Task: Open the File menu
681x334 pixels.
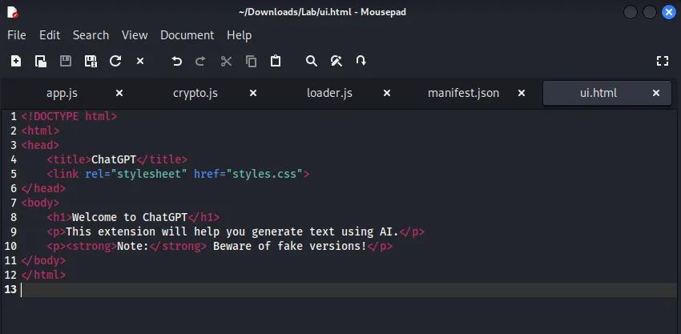Action: [17, 35]
